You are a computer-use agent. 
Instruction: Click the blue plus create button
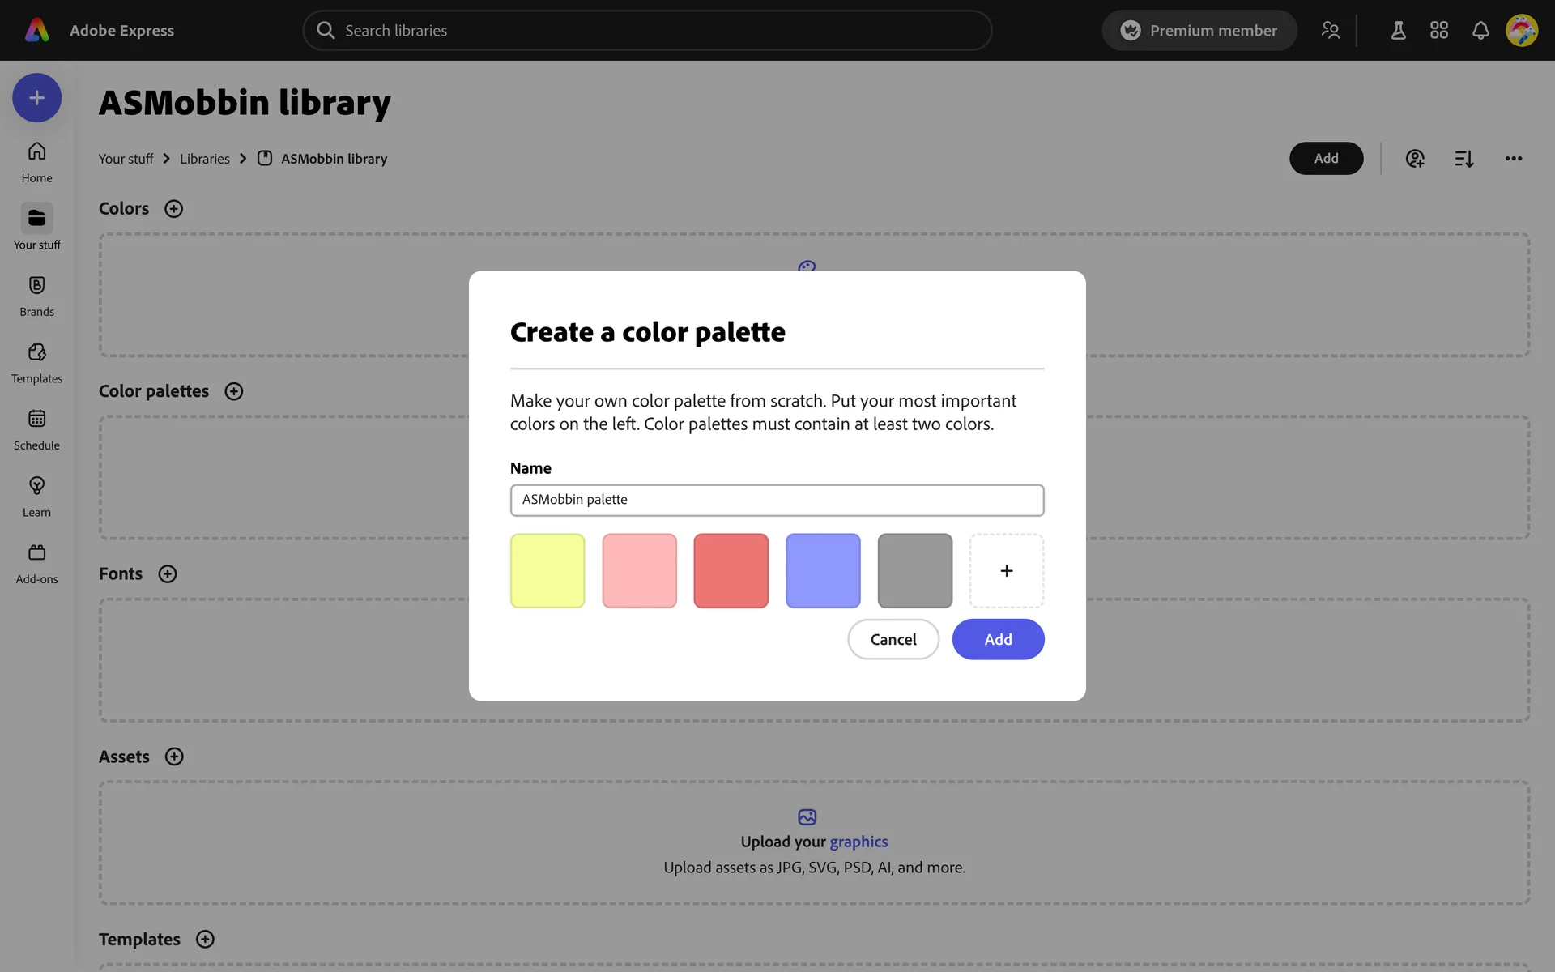36,98
